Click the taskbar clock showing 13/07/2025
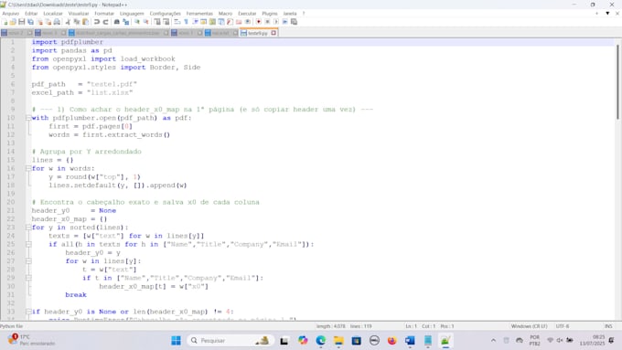This screenshot has width=622, height=350. pos(592,341)
